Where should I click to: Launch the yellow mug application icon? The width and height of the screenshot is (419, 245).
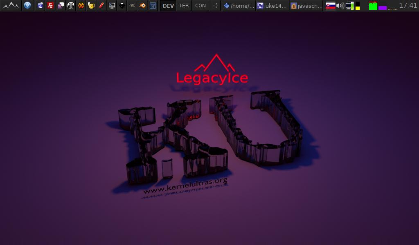pos(91,5)
